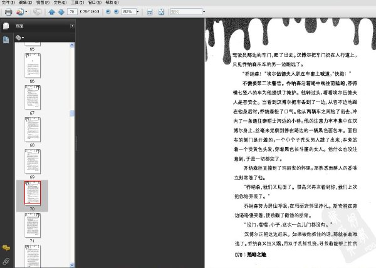Print the document with the printer icon

tap(8, 12)
